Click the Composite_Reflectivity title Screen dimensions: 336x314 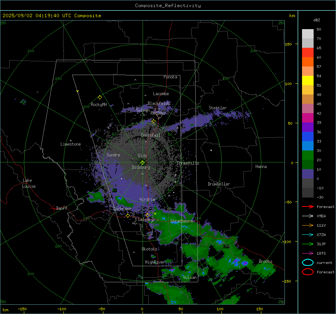click(168, 6)
